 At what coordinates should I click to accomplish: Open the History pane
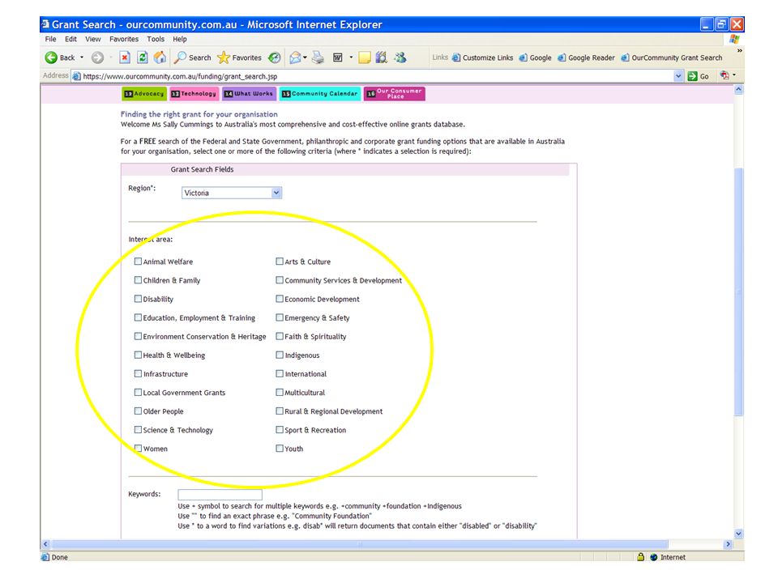[275, 57]
